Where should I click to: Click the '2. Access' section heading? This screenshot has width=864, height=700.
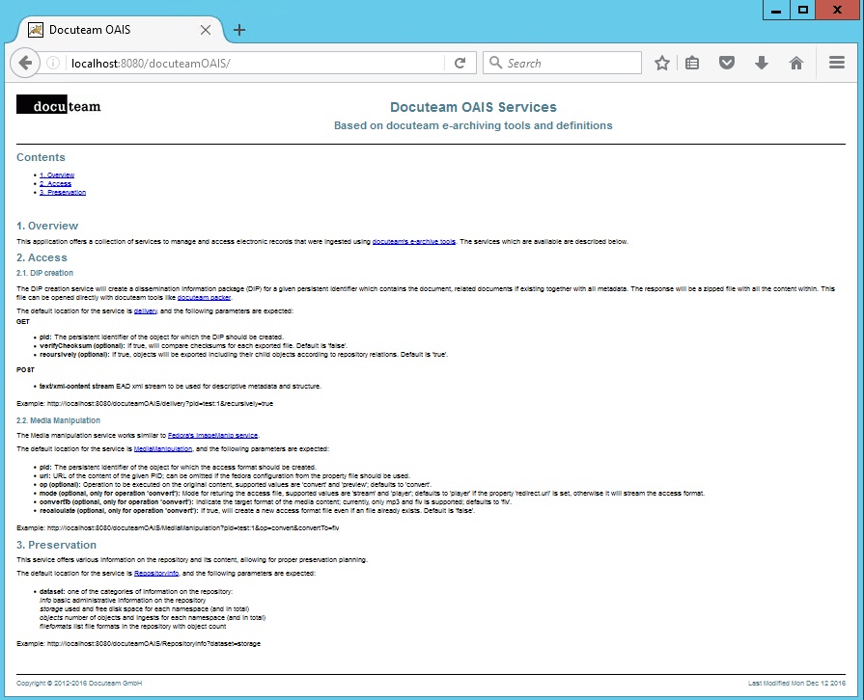pyautogui.click(x=42, y=257)
